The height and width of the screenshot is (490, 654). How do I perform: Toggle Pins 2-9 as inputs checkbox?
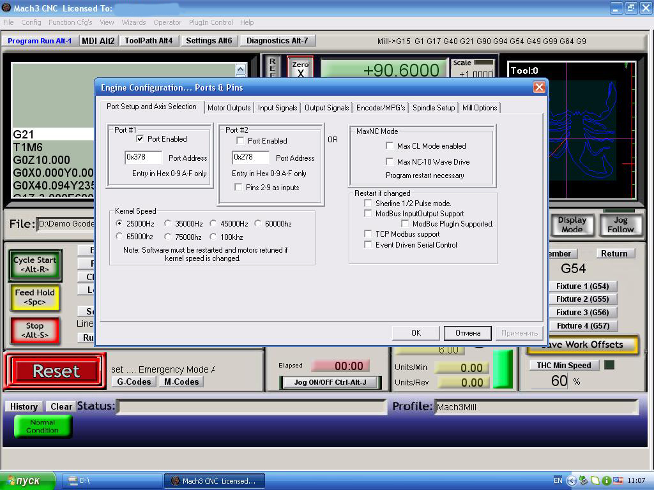238,187
